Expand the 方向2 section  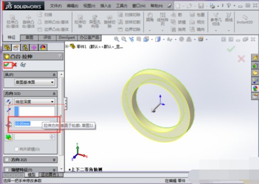[54, 160]
